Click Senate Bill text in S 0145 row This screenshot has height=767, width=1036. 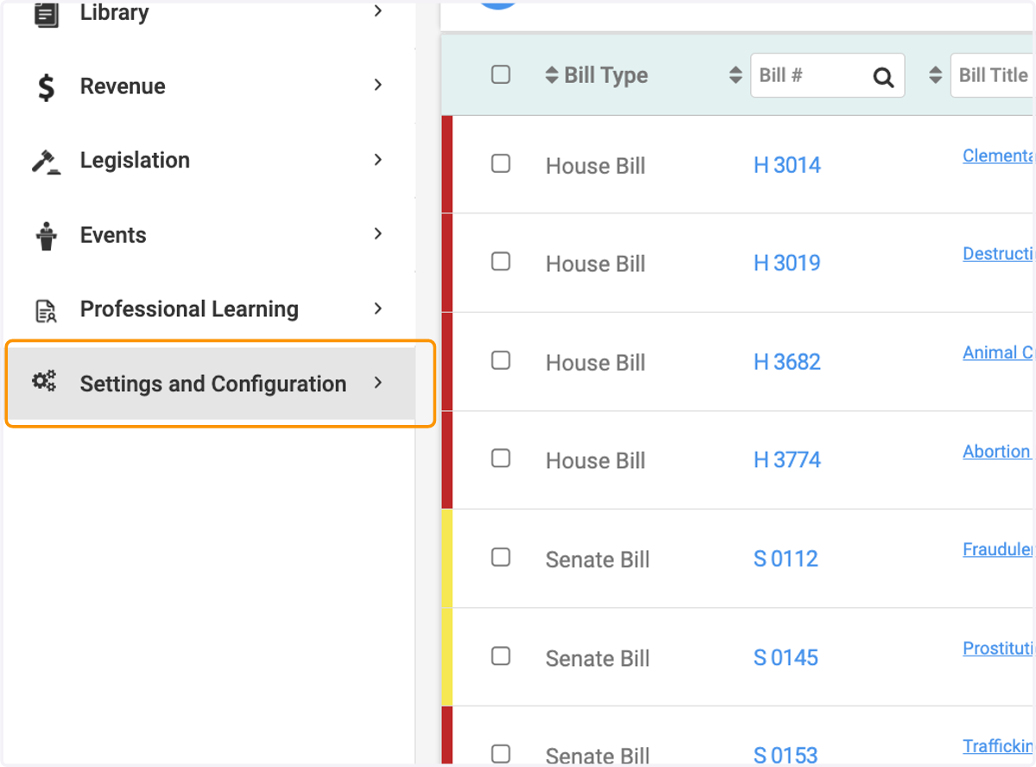pyautogui.click(x=597, y=658)
